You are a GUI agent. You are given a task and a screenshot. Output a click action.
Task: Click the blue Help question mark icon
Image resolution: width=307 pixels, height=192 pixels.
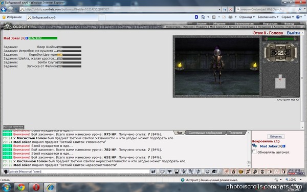(x=298, y=17)
